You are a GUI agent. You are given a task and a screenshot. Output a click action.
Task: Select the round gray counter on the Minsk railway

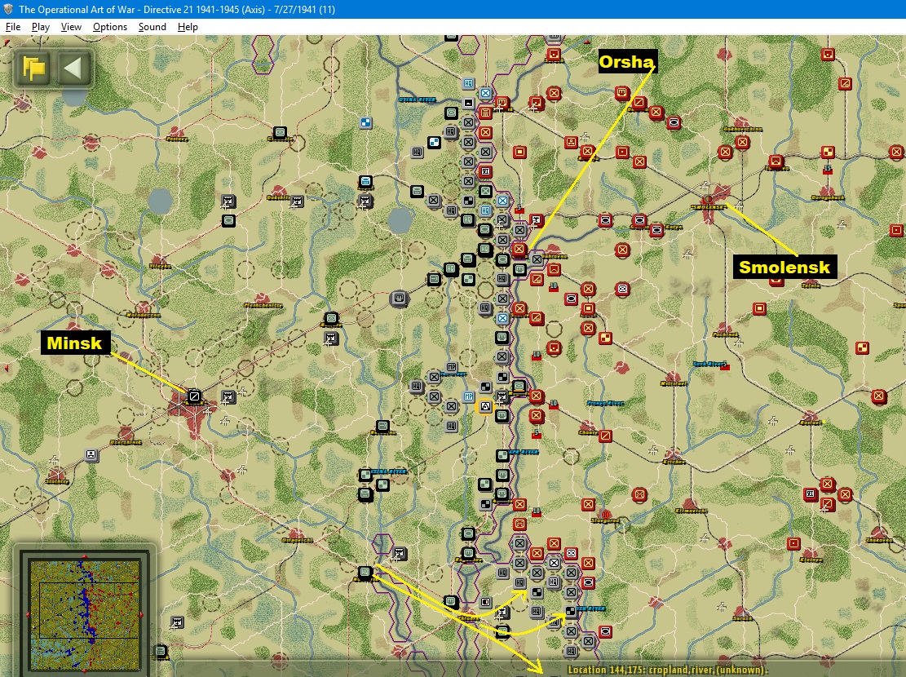[x=399, y=299]
